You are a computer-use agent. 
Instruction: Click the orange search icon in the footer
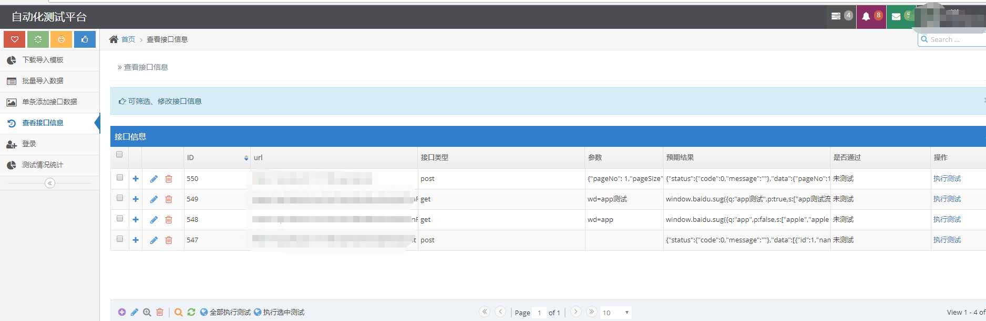pos(179,312)
